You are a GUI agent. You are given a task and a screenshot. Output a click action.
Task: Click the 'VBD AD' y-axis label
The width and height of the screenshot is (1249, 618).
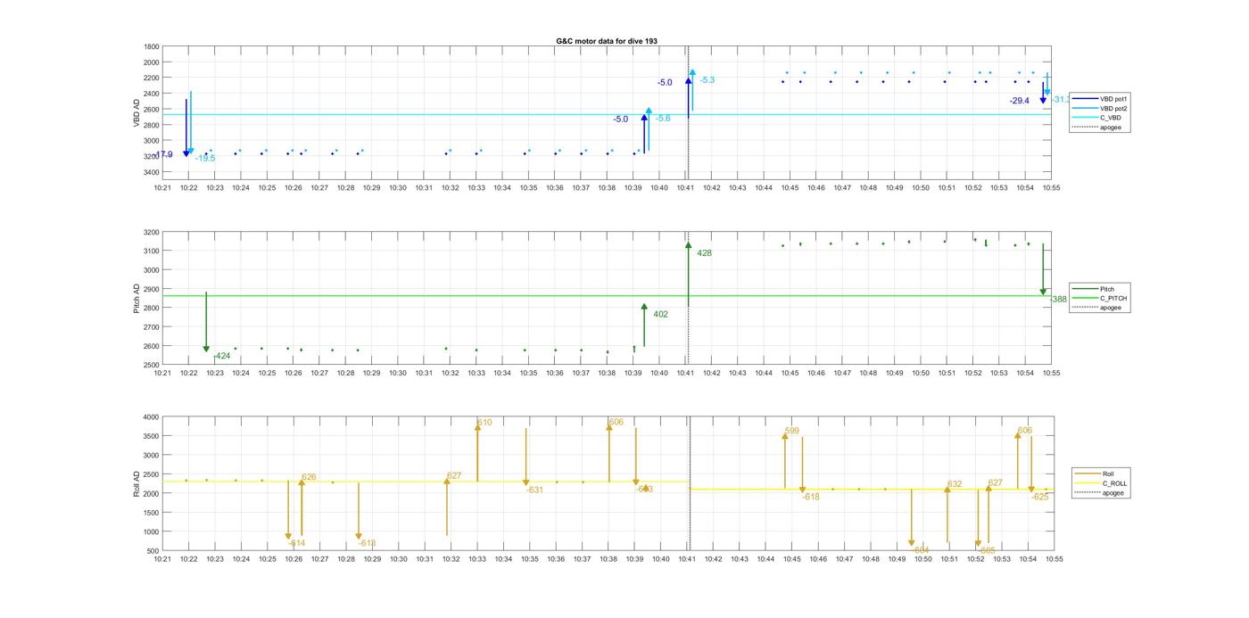pyautogui.click(x=137, y=113)
